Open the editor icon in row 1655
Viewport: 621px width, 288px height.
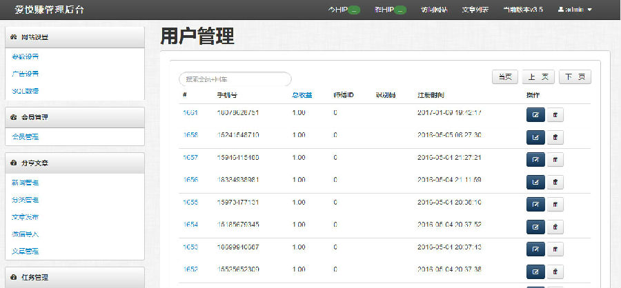[535, 205]
